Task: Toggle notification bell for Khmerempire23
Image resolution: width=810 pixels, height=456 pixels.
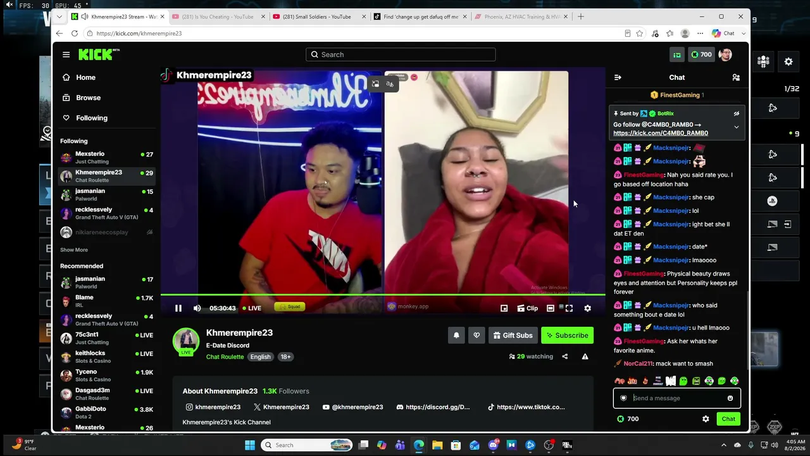Action: point(456,336)
